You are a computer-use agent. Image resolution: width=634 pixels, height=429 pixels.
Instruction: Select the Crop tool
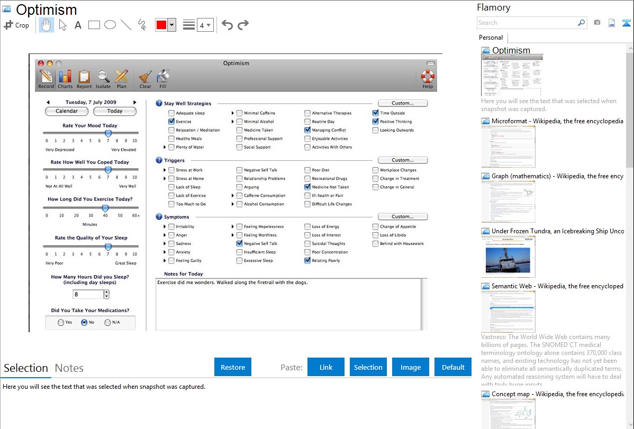(16, 25)
